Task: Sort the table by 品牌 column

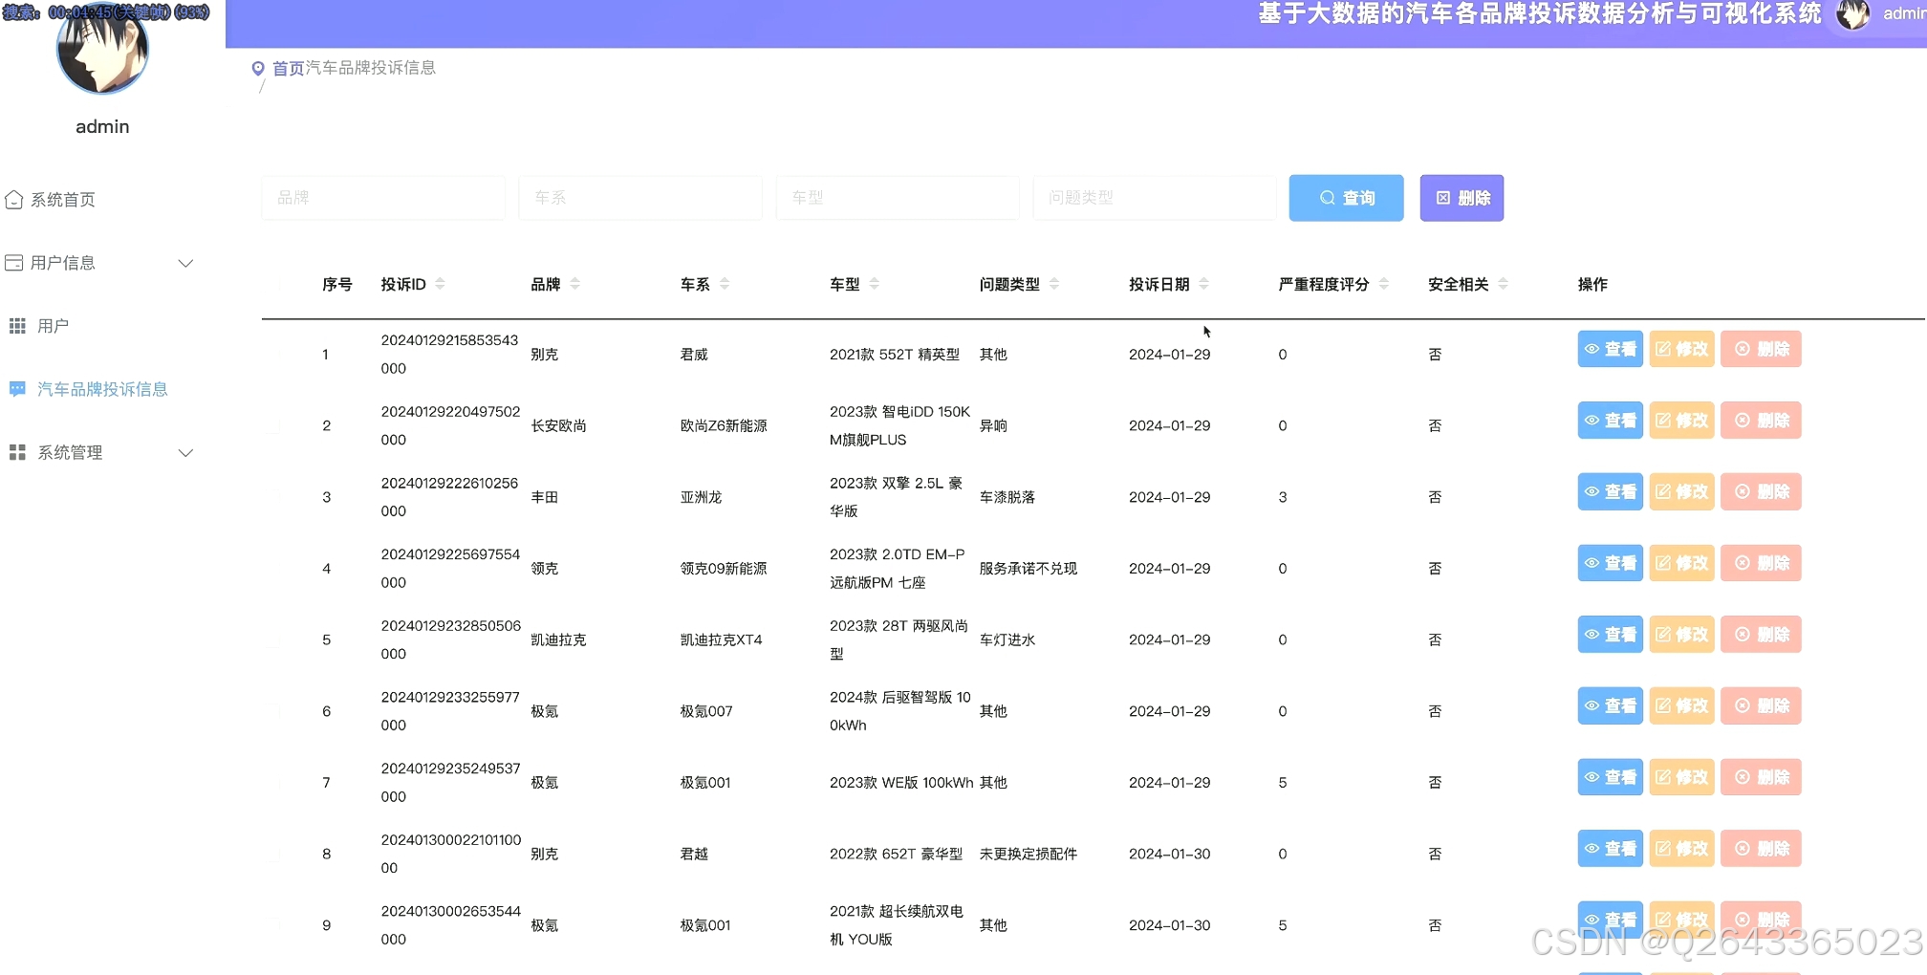Action: pyautogui.click(x=574, y=284)
